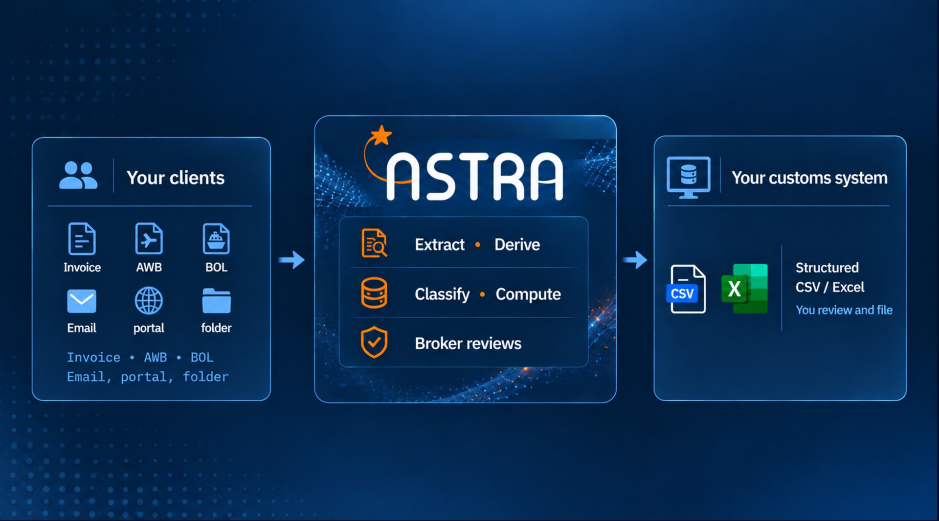Click the green Excel icon
939x521 pixels.
[744, 289]
